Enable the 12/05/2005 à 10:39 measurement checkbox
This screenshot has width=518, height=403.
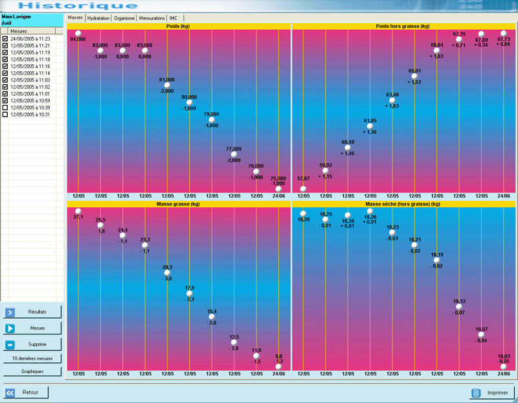tap(5, 108)
